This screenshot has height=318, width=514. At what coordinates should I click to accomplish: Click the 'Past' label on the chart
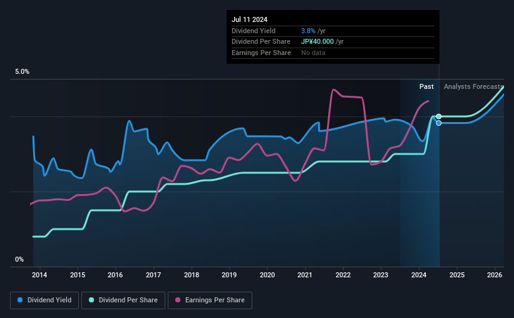(x=426, y=86)
